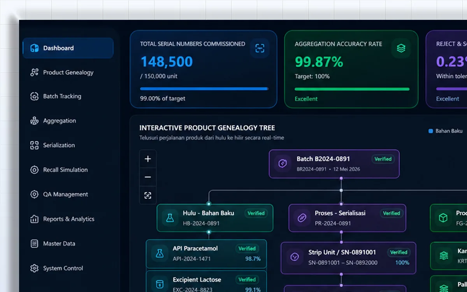This screenshot has width=467, height=292.
Task: Click the Excipient Lactose container icon
Action: (x=159, y=284)
